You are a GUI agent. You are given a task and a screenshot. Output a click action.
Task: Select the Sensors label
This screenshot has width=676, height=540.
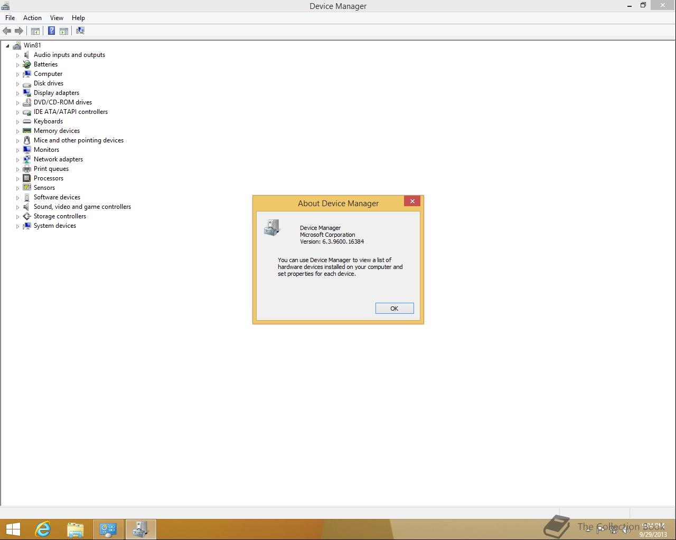point(44,188)
